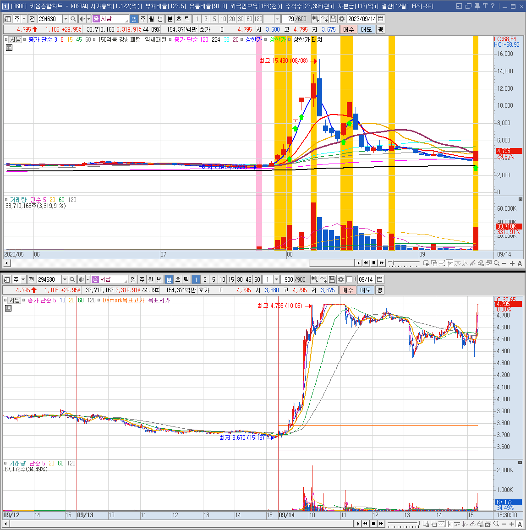Click the 'T' font icon in title bar

485,6
